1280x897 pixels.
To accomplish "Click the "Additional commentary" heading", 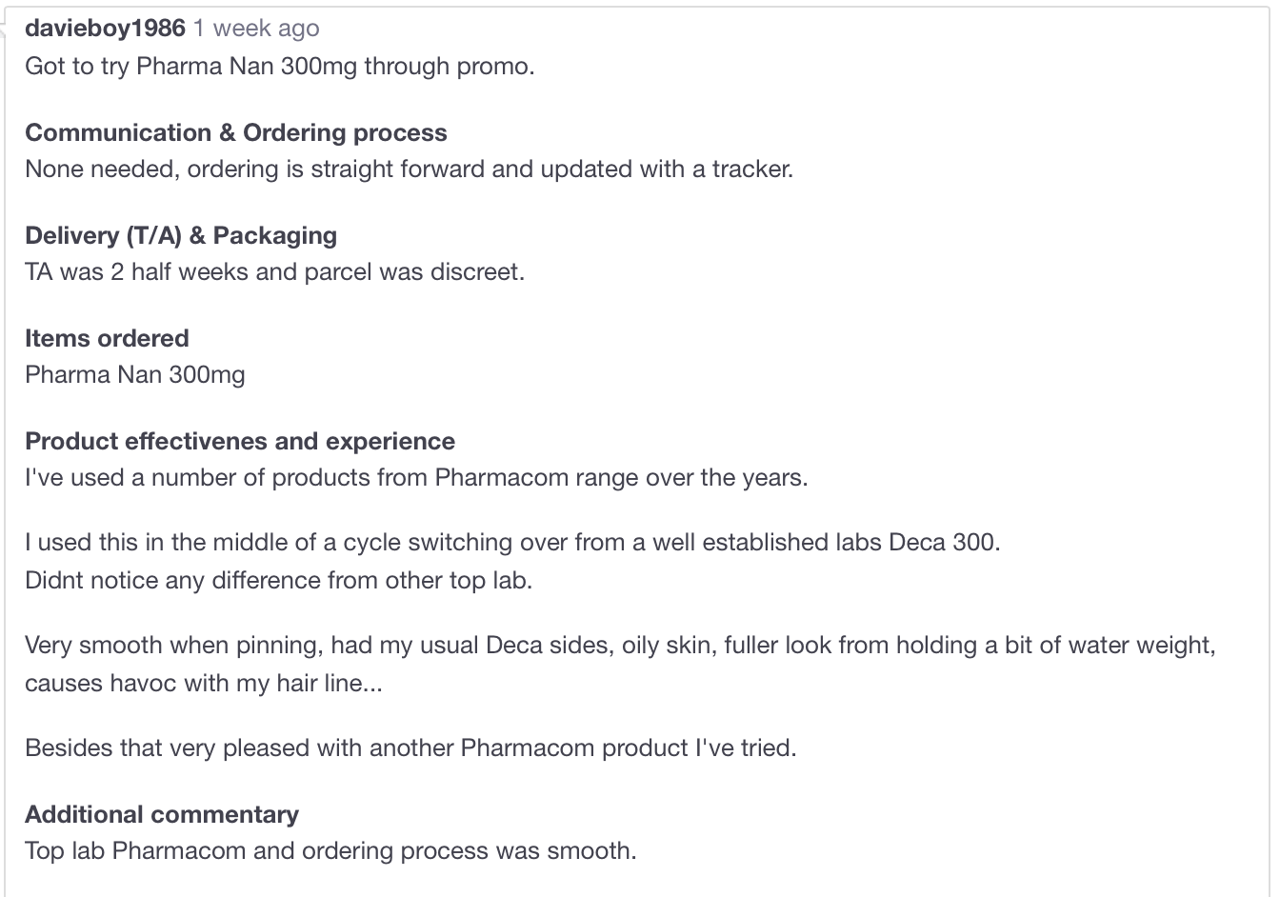I will pyautogui.click(x=162, y=814).
